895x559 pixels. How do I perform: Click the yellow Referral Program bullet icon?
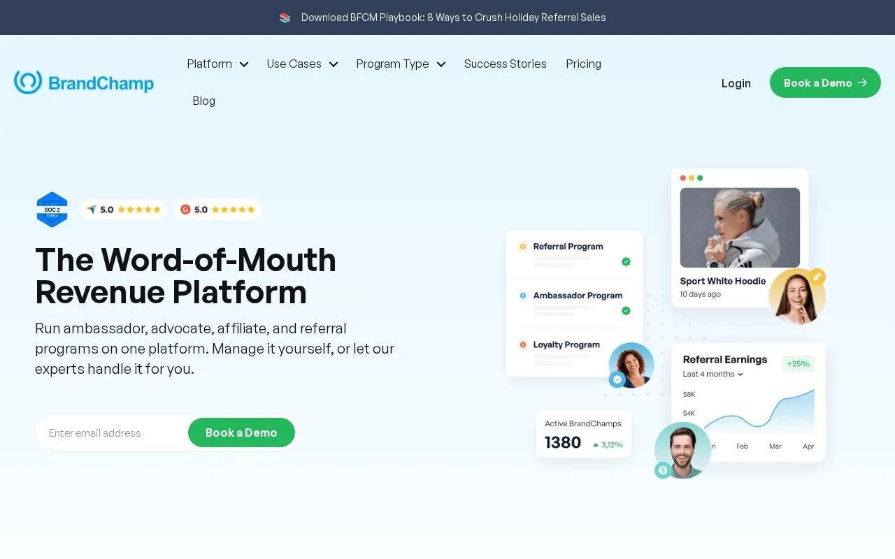coord(522,247)
